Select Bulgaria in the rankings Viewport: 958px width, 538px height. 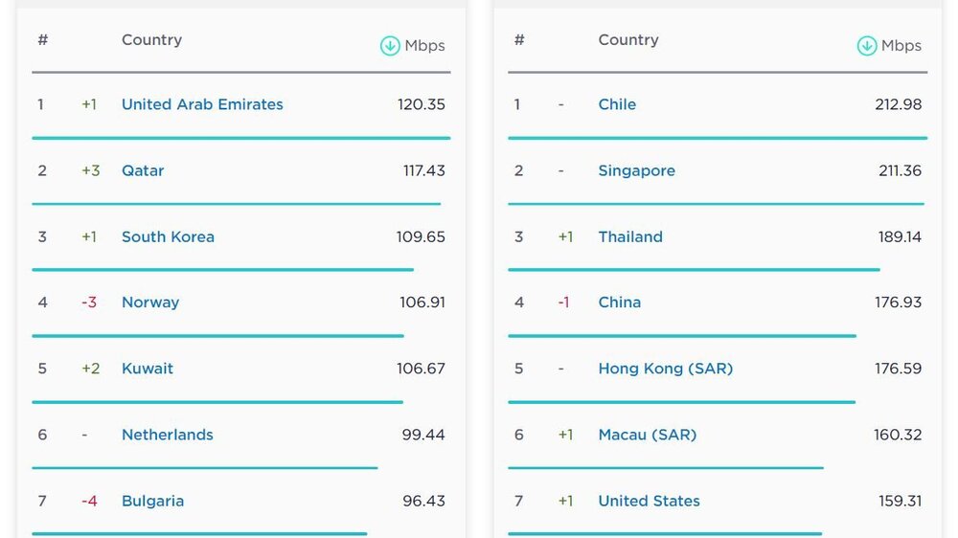[x=152, y=501]
